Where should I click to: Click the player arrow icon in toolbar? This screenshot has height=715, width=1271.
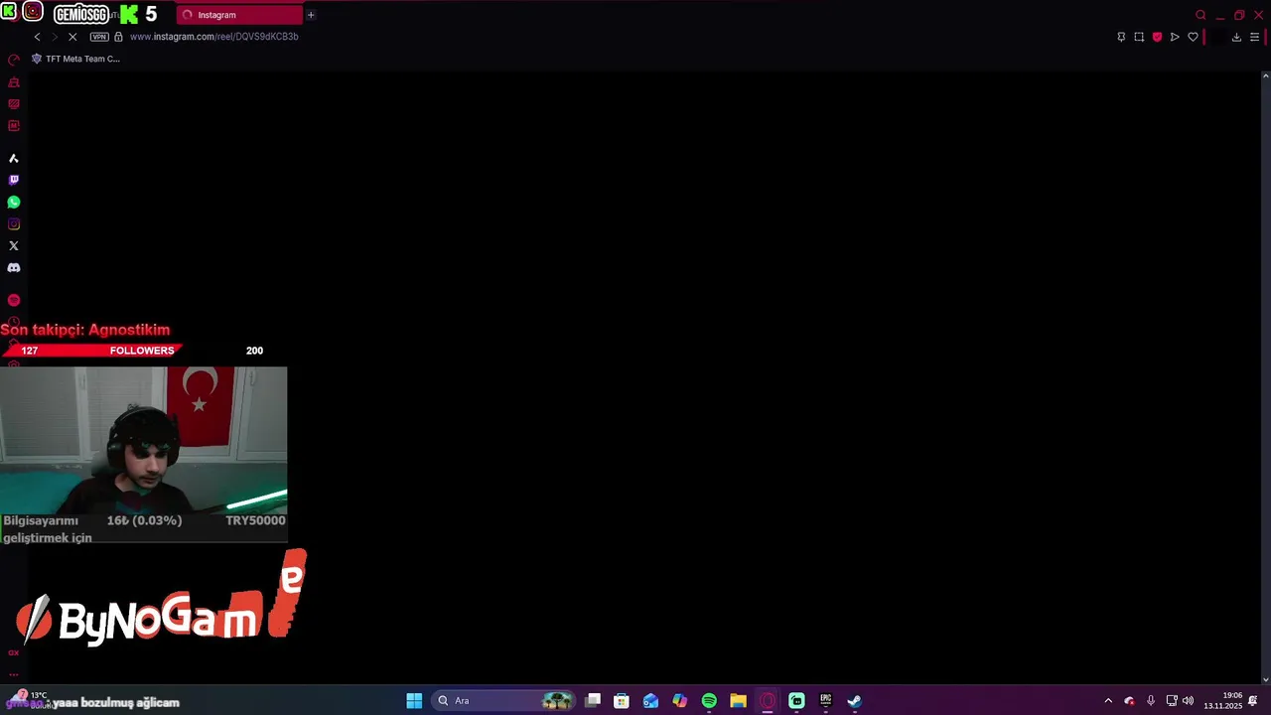tap(1175, 37)
